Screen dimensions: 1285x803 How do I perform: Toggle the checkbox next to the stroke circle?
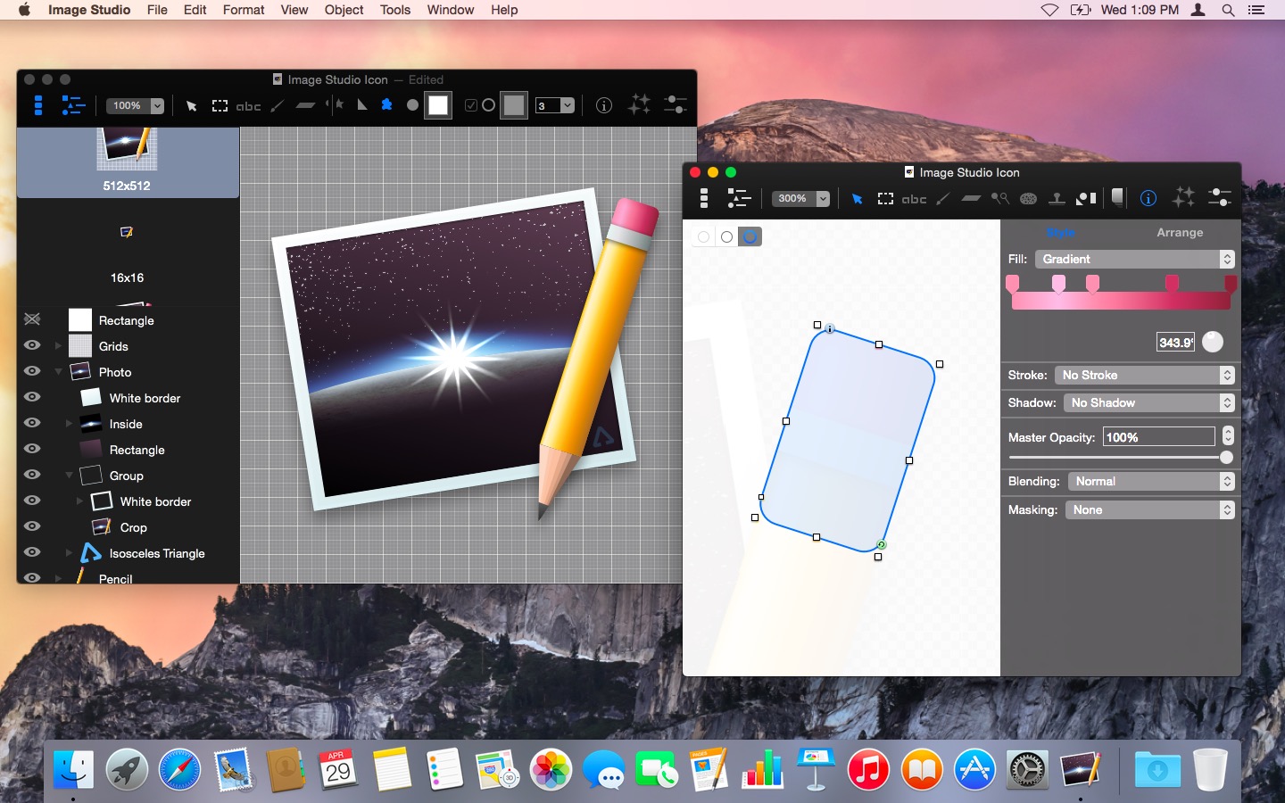[470, 105]
